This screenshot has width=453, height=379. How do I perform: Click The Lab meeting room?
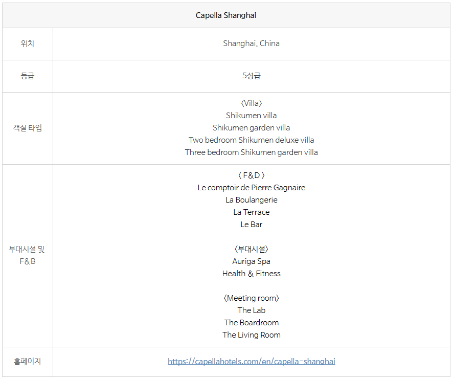tap(252, 310)
